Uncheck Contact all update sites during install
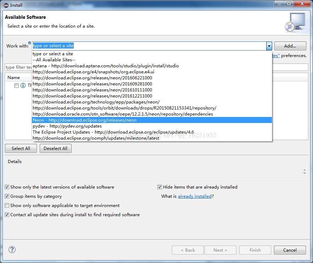Image resolution: width=313 pixels, height=263 pixels. (x=7, y=214)
